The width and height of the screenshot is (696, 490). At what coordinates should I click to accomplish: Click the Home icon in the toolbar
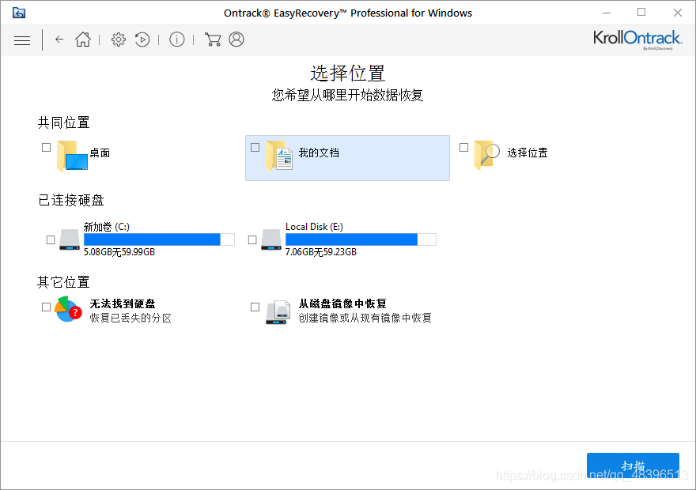point(82,39)
